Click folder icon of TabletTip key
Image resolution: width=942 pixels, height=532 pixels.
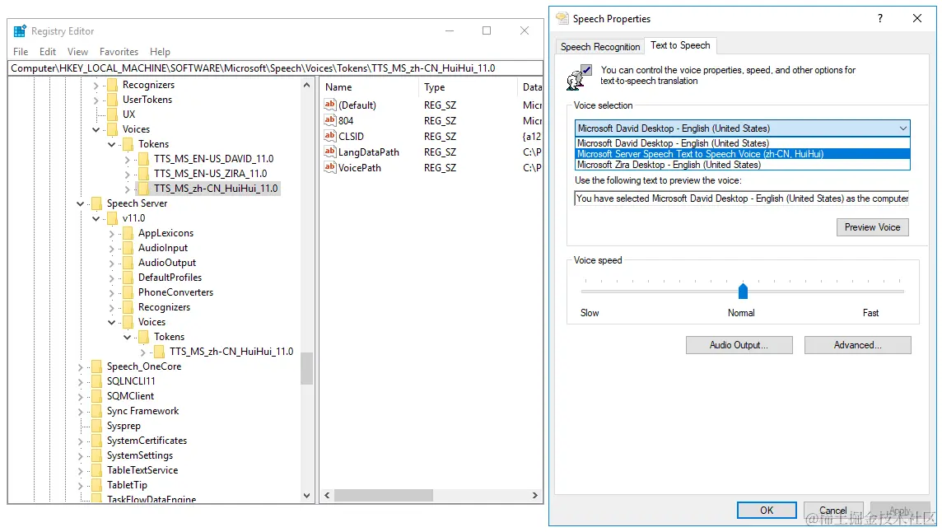coord(96,485)
